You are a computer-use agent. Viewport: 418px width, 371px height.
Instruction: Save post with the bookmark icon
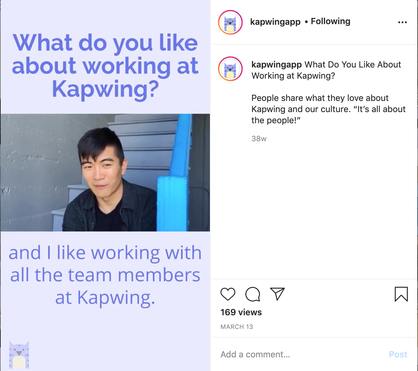pos(401,294)
